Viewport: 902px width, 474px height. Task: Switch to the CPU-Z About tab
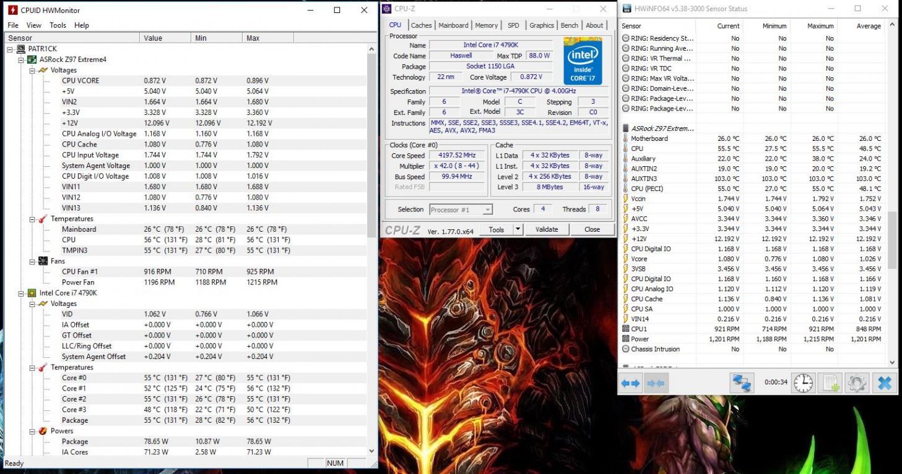tap(594, 25)
